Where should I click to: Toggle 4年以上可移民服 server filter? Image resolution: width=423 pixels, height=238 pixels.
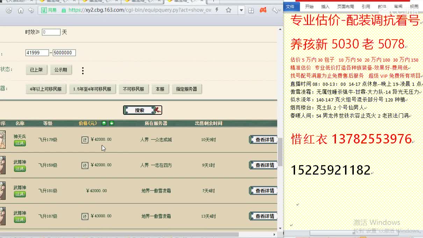[x=46, y=89]
